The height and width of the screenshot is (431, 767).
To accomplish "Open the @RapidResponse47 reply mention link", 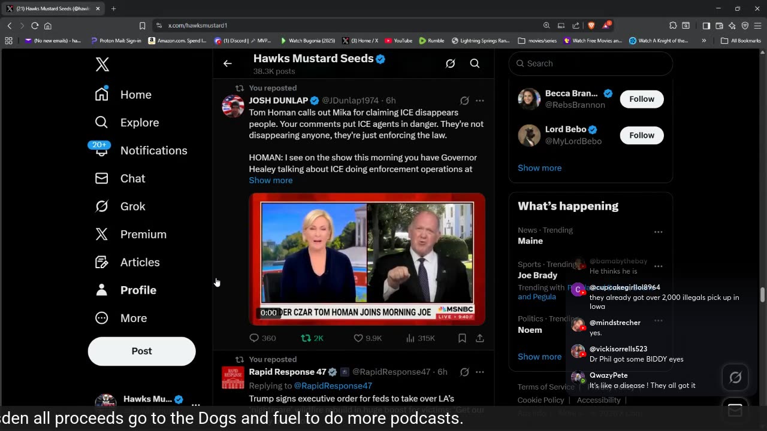I will (x=333, y=386).
